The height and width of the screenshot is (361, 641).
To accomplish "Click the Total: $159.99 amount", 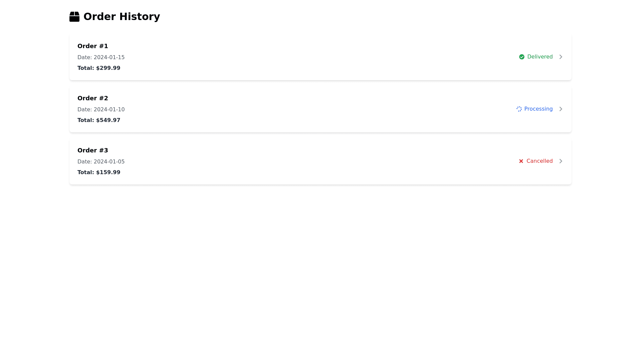I will pos(99,172).
